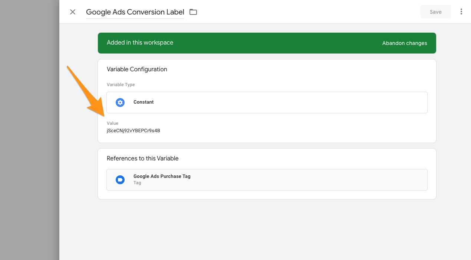Click the Save button
The image size is (471, 260).
[435, 12]
